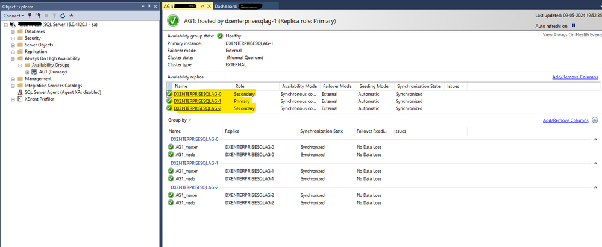Click green status icon for DXENTERPRISESQLAG-1 replica row
The width and height of the screenshot is (602, 247).
(169, 101)
